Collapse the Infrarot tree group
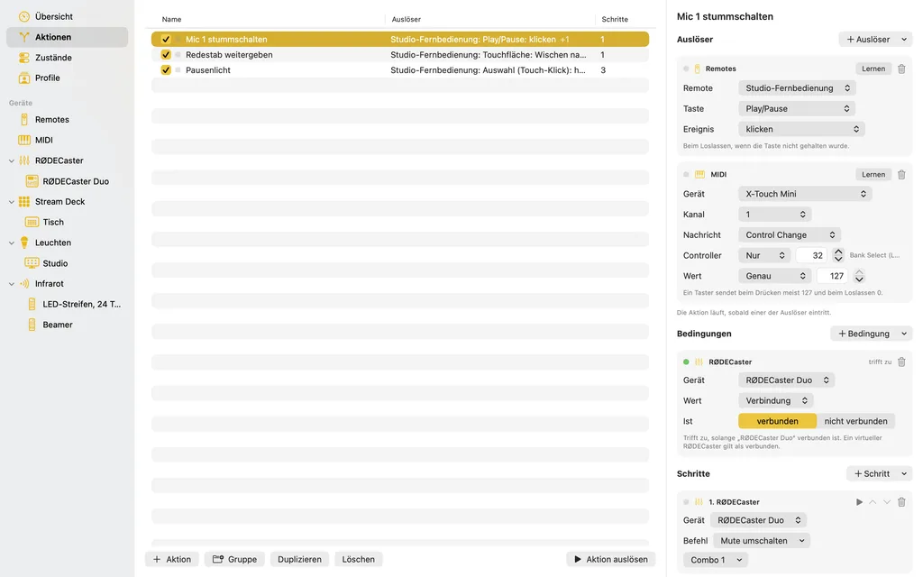 click(x=11, y=284)
